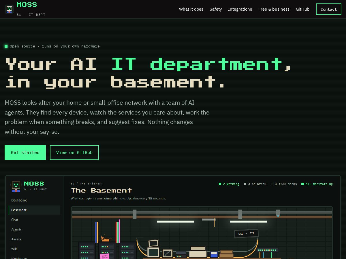
Task: Click the '3 on break' status indicator
Action: click(x=255, y=184)
